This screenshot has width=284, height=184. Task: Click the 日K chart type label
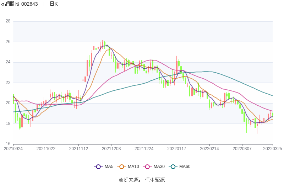coord(54,4)
